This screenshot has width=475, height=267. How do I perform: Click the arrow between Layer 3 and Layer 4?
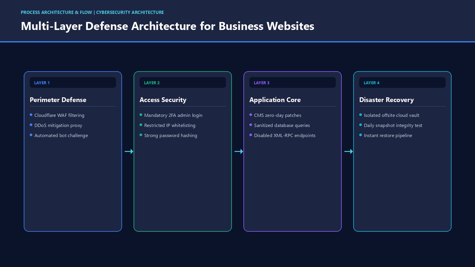(x=349, y=152)
